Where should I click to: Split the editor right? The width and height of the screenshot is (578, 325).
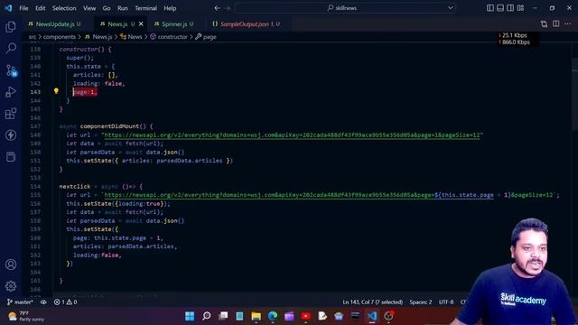(x=556, y=24)
